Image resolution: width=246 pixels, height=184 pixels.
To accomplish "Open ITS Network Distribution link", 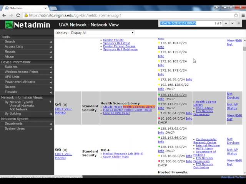I will click(203, 166).
